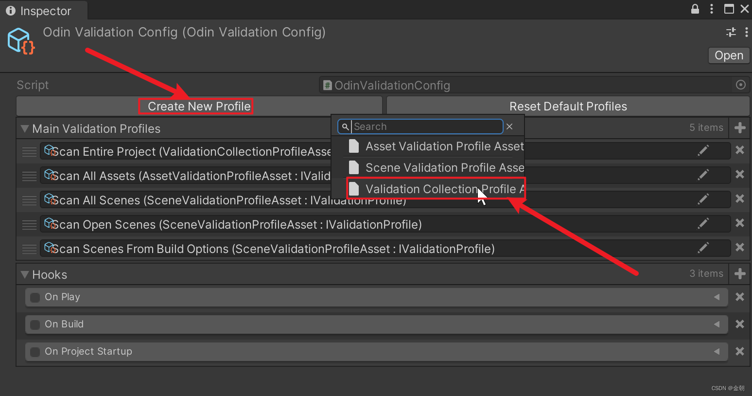The image size is (752, 396).
Task: Enable the On Build hook checkbox
Action: tap(35, 324)
